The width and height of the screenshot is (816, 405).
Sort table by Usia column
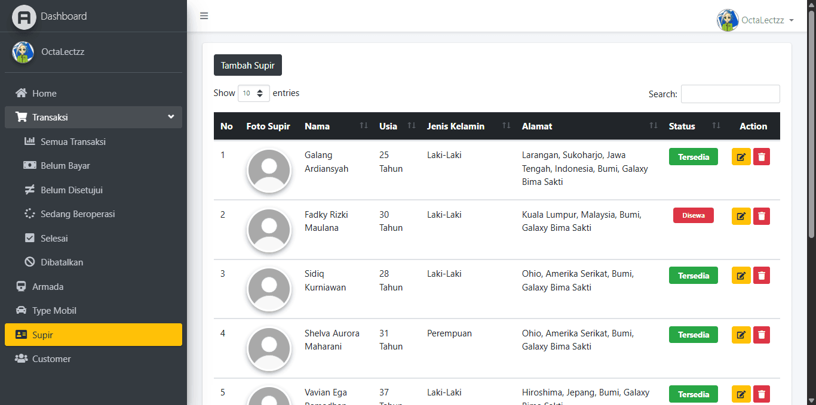pos(396,126)
